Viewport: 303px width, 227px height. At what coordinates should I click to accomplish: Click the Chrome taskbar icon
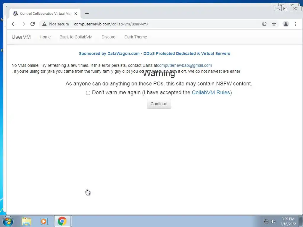tap(62, 221)
